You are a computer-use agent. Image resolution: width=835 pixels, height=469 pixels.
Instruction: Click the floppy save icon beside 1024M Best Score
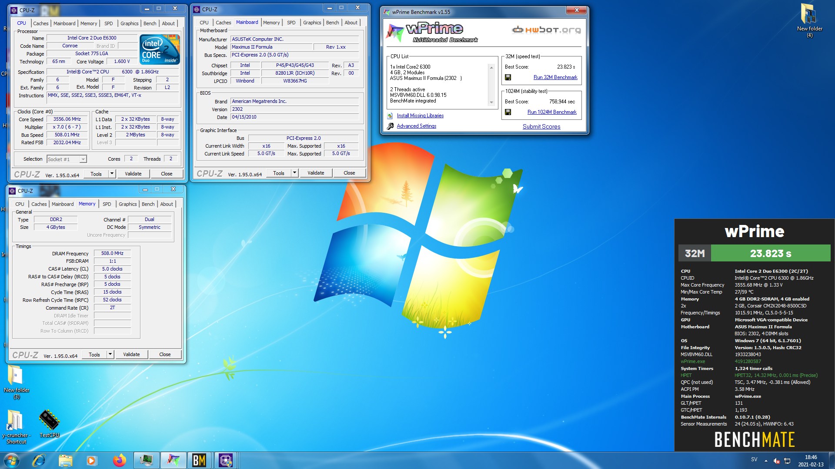tap(508, 112)
